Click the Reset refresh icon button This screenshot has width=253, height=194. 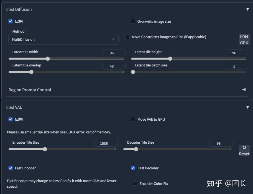point(244,150)
